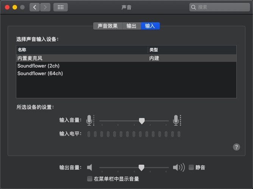
Task: Click the forward navigation arrow
Action: coord(45,7)
